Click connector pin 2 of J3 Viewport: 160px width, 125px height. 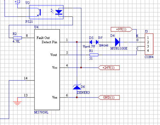148,42
